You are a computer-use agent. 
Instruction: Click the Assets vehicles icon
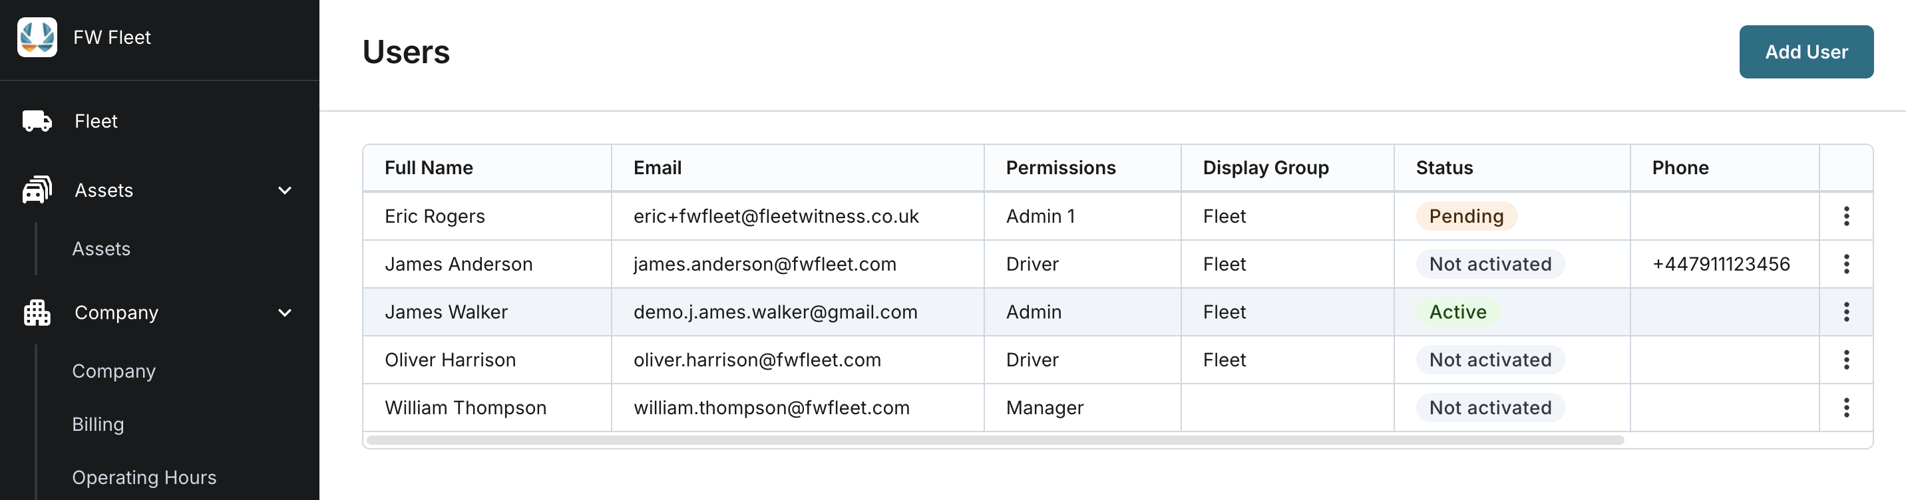tap(37, 190)
